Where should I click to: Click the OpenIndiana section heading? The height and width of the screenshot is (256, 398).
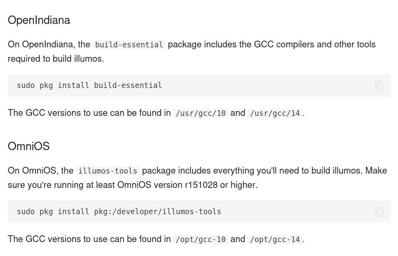tap(39, 20)
